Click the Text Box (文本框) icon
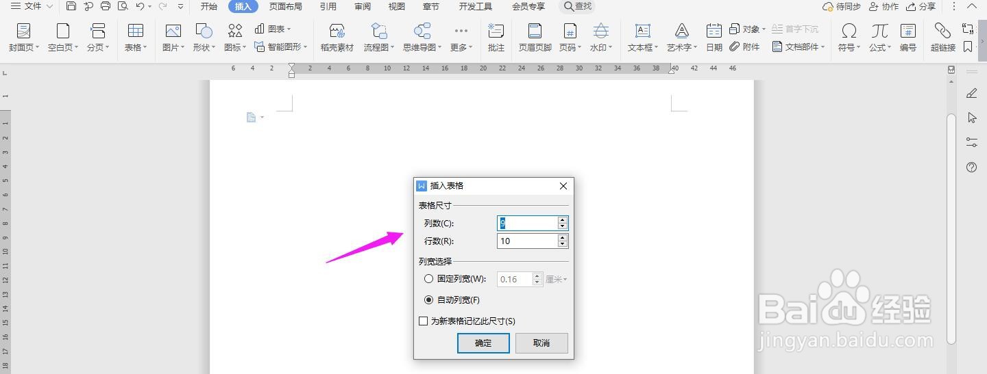The height and width of the screenshot is (374, 987). click(x=643, y=31)
